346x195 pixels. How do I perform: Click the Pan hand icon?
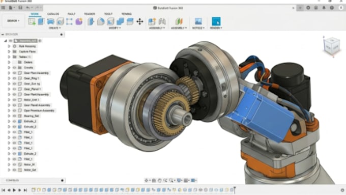click(159, 180)
